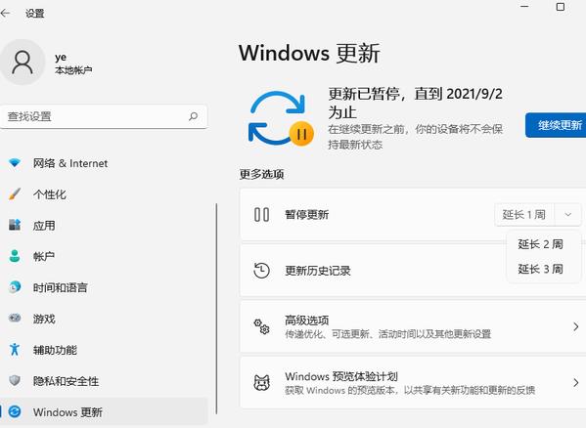Click the 暂停更新 label

(307, 215)
